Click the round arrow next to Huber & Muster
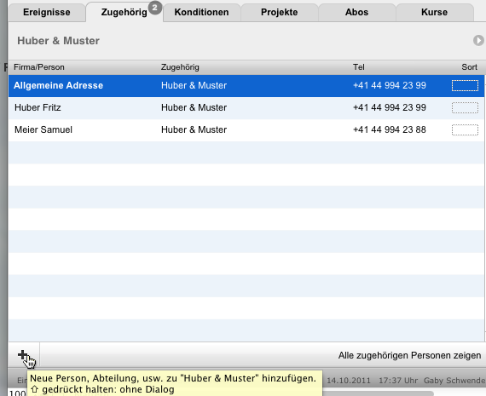The image size is (486, 396). pos(478,41)
